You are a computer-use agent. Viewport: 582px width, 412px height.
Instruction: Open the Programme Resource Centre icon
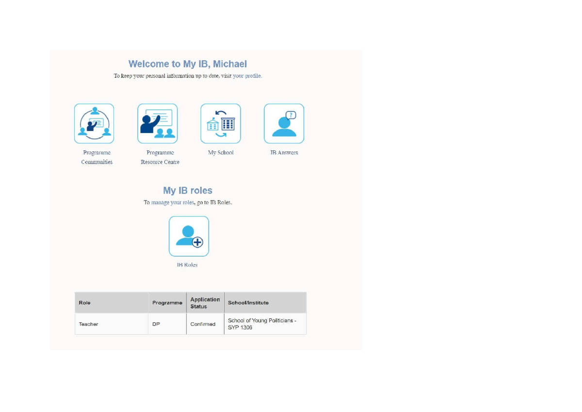click(158, 124)
